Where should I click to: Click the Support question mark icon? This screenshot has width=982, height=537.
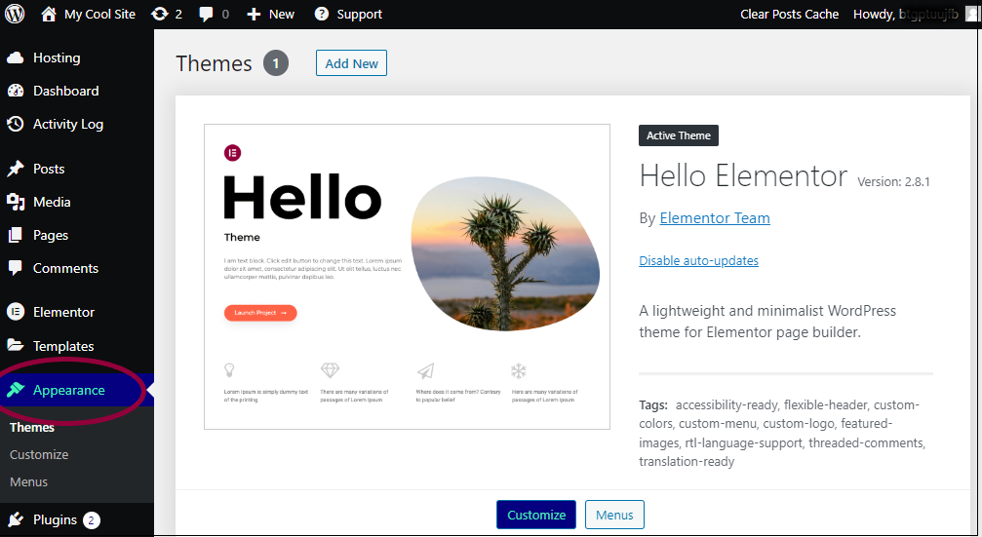321,14
